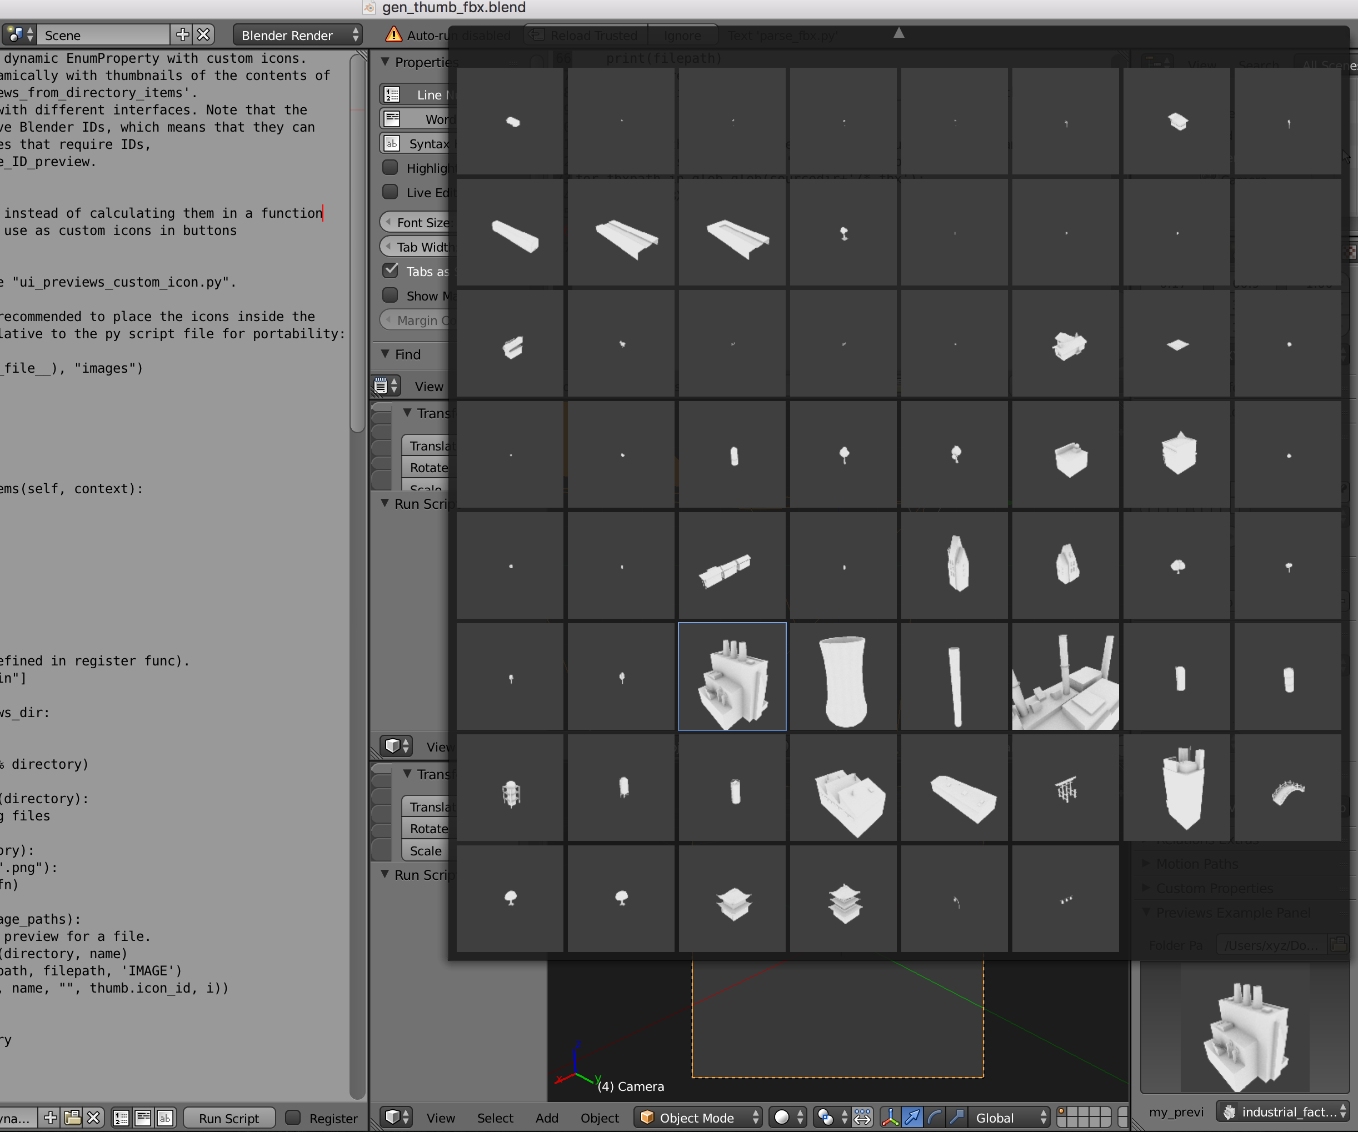This screenshot has width=1358, height=1132.
Task: Click the Word Wrap icon in the Properties panel
Action: (x=392, y=119)
